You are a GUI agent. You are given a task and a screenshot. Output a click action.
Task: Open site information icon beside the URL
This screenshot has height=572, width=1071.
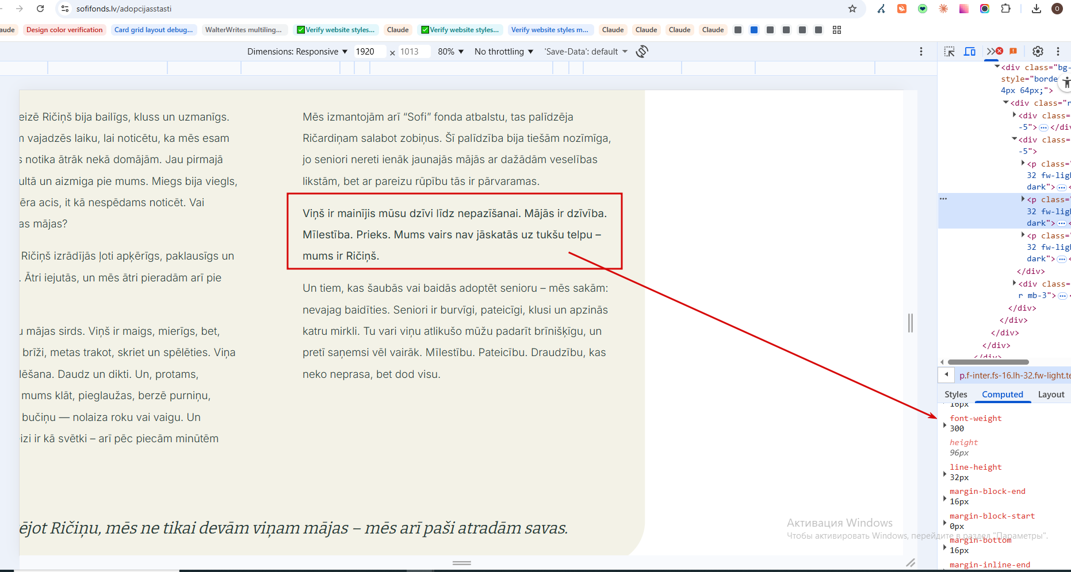tap(65, 9)
